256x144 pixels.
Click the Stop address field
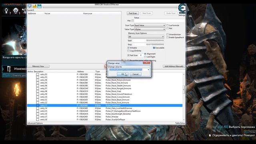(148, 44)
